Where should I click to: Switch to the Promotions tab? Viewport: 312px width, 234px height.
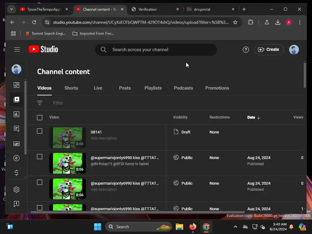click(x=217, y=88)
